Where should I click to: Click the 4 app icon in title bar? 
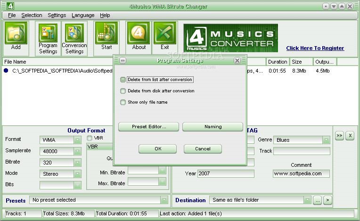(10, 6)
